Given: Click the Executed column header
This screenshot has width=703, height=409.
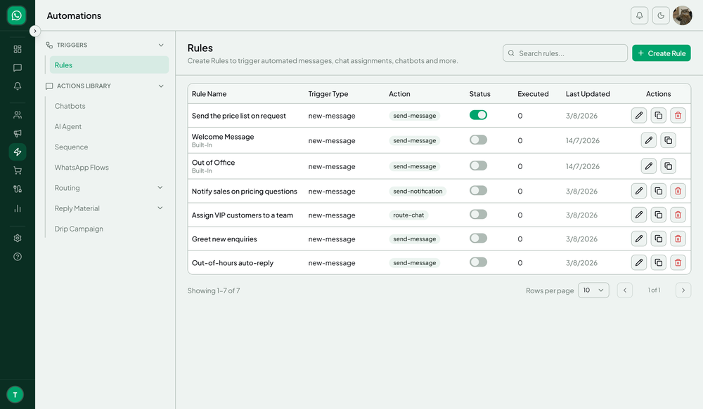Looking at the screenshot, I should pos(533,94).
